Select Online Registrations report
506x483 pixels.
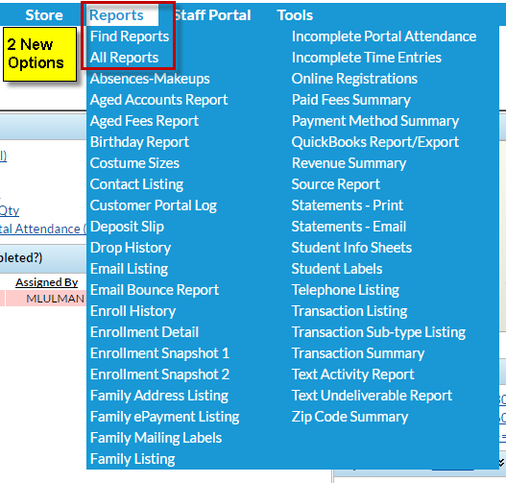(354, 79)
